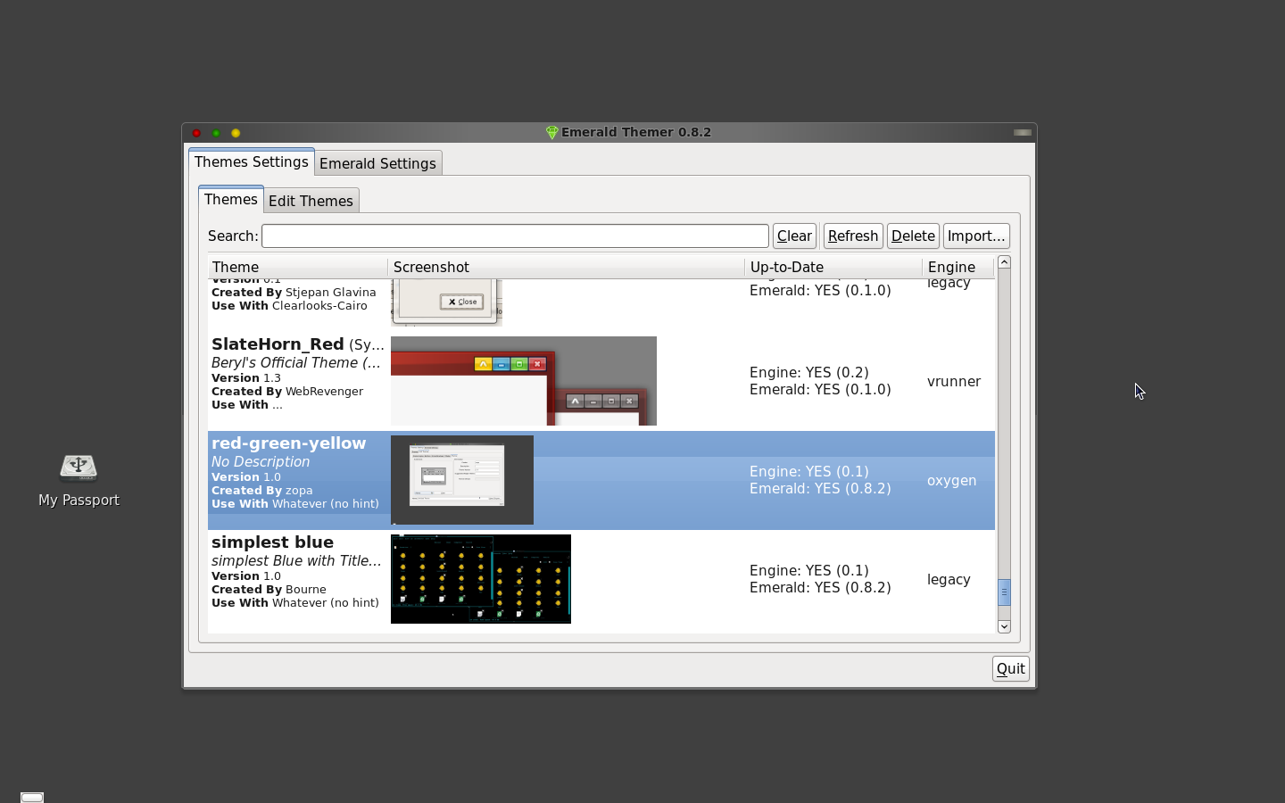Sort by Engine column header
The height and width of the screenshot is (803, 1285).
[x=958, y=267]
